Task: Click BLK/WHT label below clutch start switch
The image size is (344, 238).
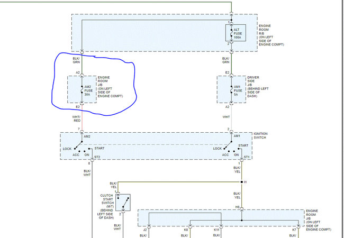Action: (x=117, y=227)
